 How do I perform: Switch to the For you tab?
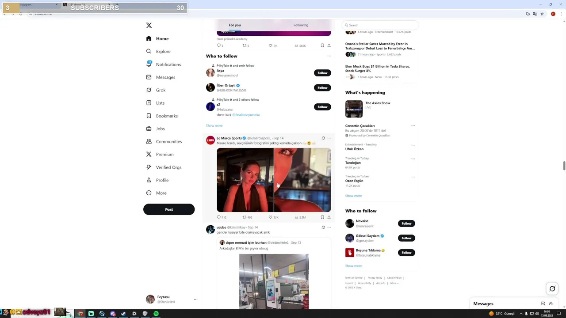235,25
